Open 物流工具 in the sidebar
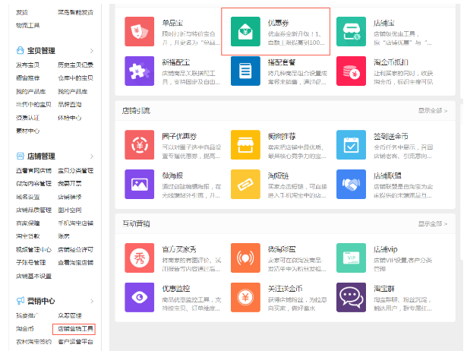This screenshot has height=351, width=467. [x=27, y=26]
